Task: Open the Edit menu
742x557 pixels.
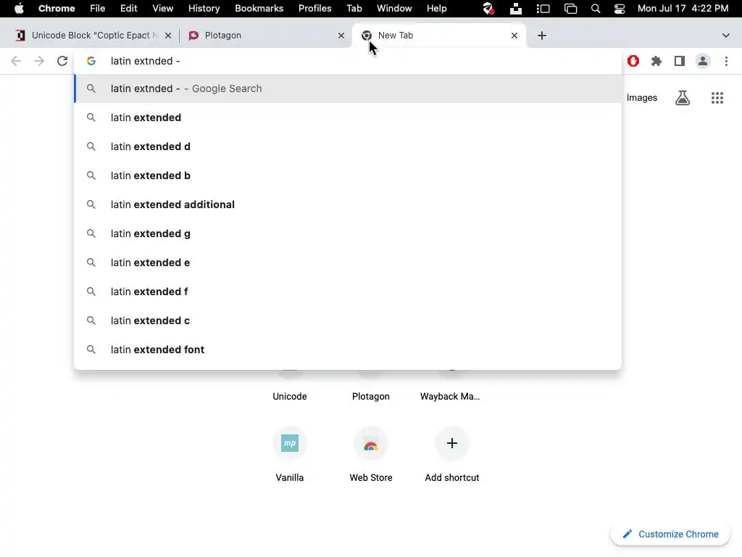Action: (x=128, y=9)
